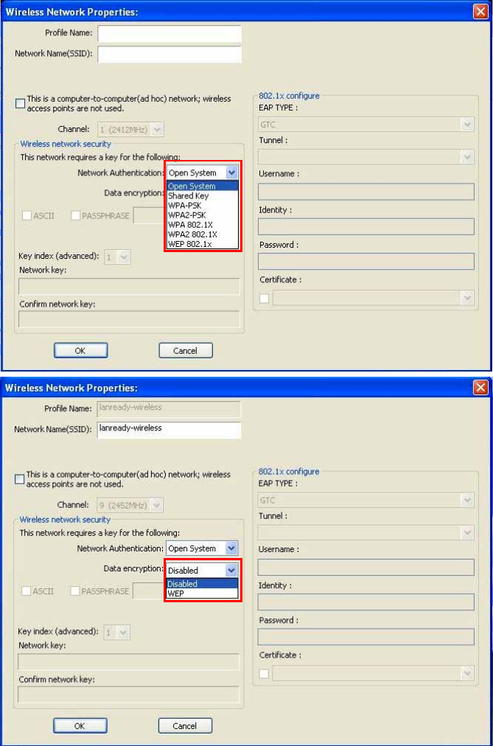Click Confirm network key field in blank-profile dialog
This screenshot has width=493, height=746.
129,318
